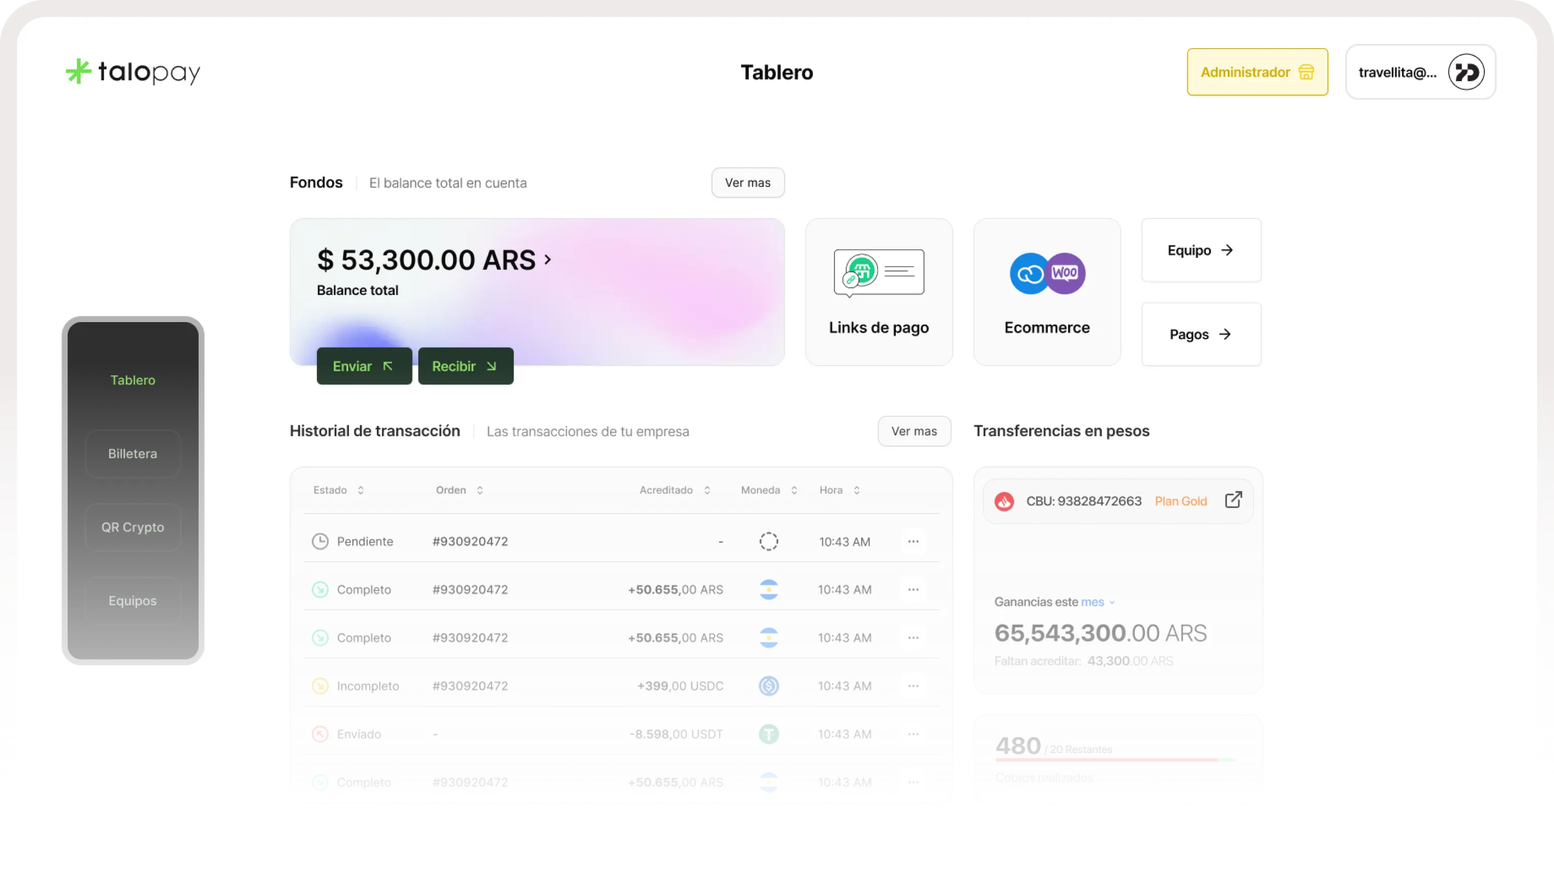Open more options on the Enviado row
The width and height of the screenshot is (1554, 872).
click(913, 734)
